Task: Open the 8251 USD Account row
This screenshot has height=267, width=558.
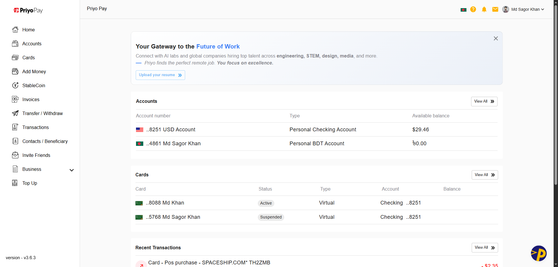Action: (x=171, y=130)
